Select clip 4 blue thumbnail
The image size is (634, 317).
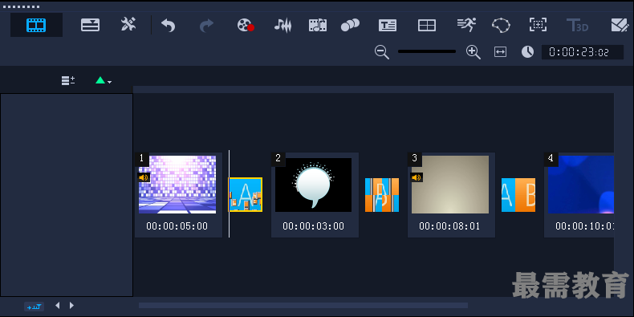pyautogui.click(x=580, y=185)
